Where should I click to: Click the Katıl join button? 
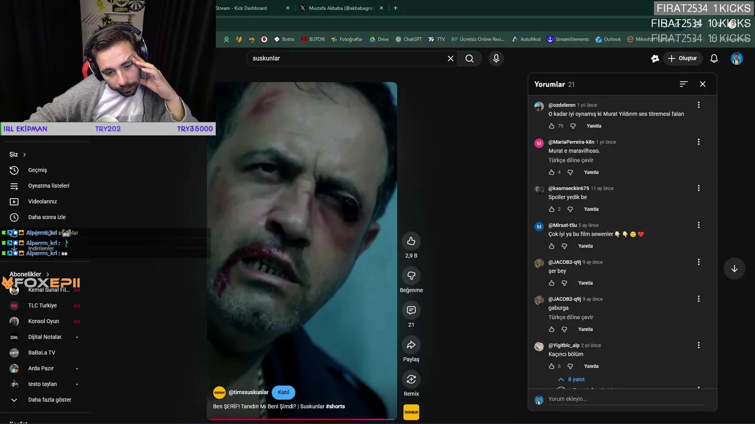(x=284, y=392)
